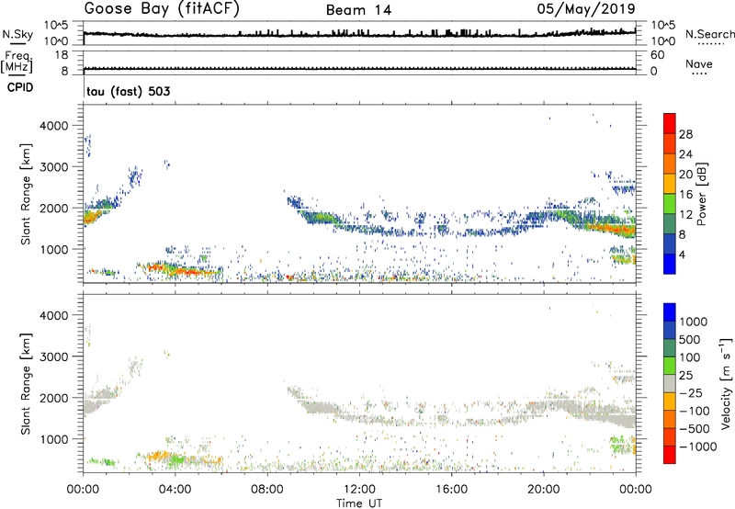Click the '12:00' time axis tick label

point(359,490)
